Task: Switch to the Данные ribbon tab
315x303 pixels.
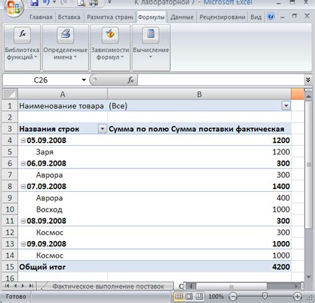Action: [182, 17]
